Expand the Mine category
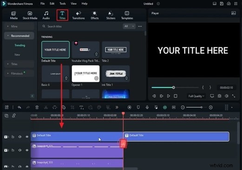242x170 pixels. tap(19, 26)
